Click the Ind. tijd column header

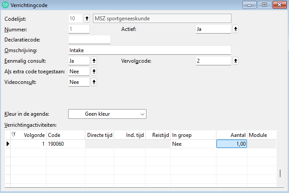[130, 135]
